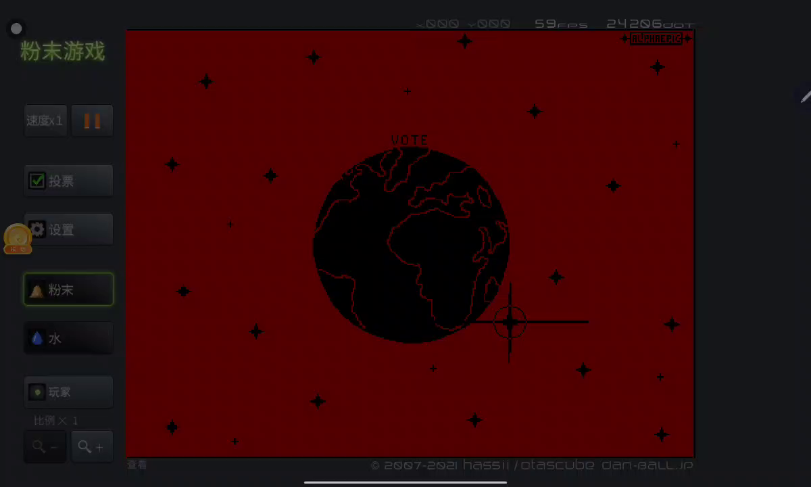This screenshot has width=811, height=487.
Task: Select the 粉末 powder pile icon
Action: 37,290
